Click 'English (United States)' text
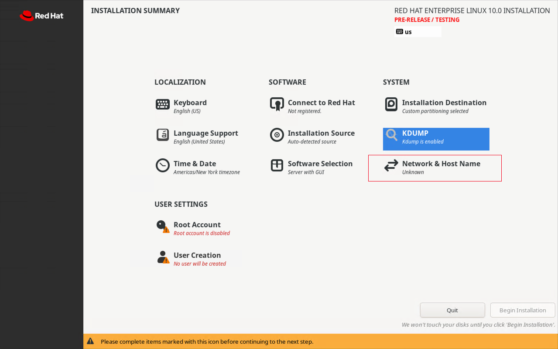Viewport: 558px width, 349px height. (x=199, y=142)
